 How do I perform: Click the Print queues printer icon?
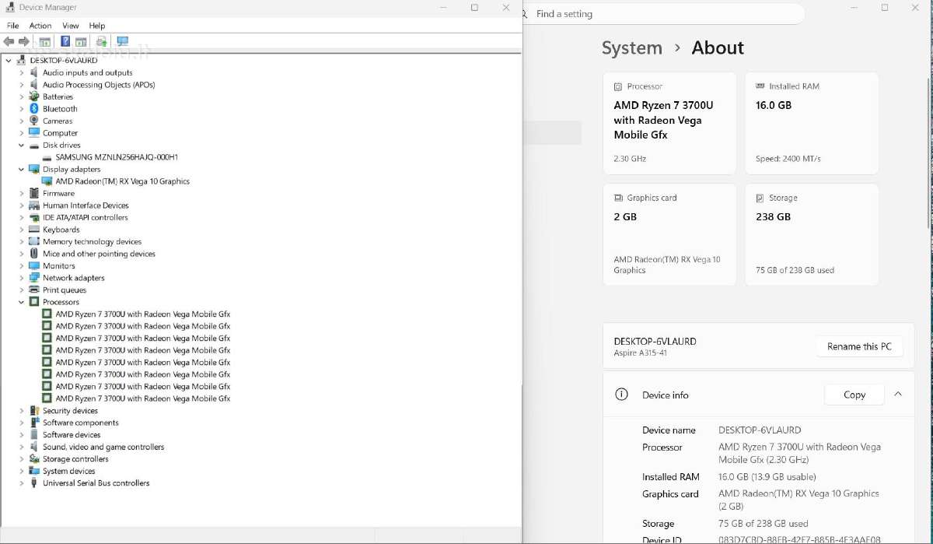(x=34, y=290)
